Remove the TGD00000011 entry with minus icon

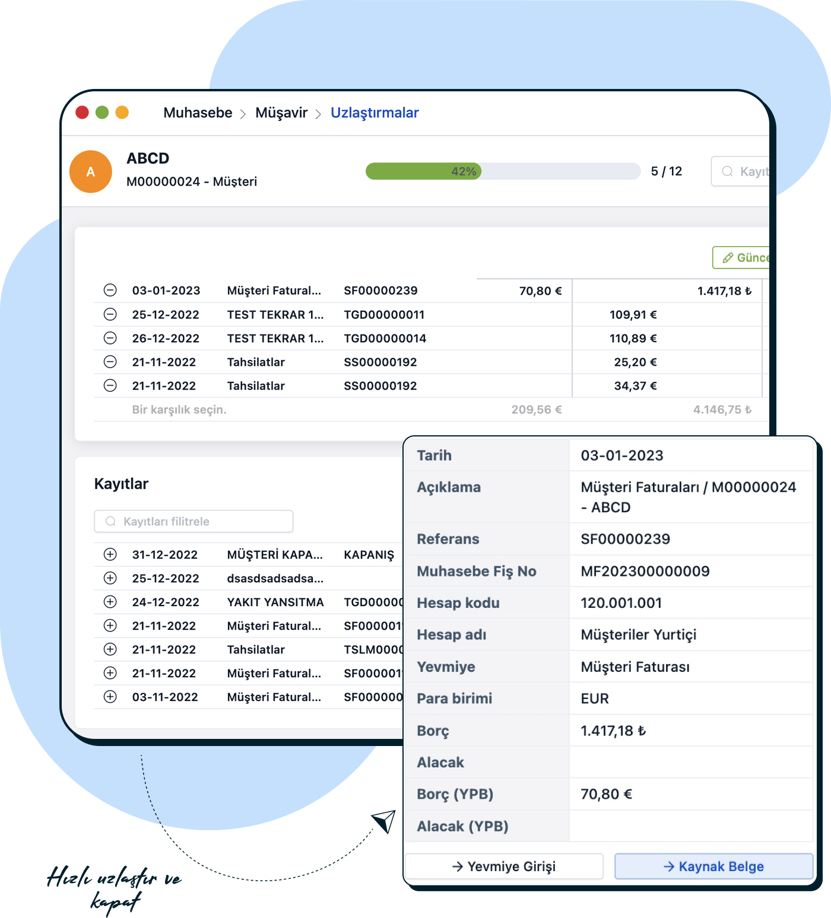pos(110,314)
